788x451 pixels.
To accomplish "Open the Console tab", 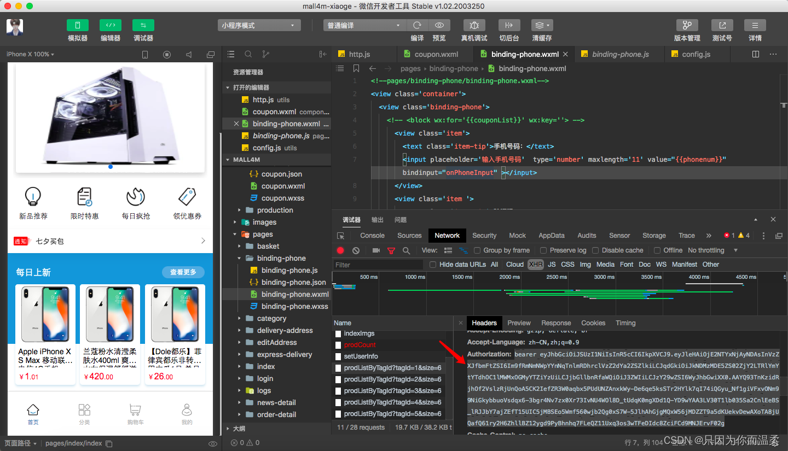I will click(x=372, y=236).
